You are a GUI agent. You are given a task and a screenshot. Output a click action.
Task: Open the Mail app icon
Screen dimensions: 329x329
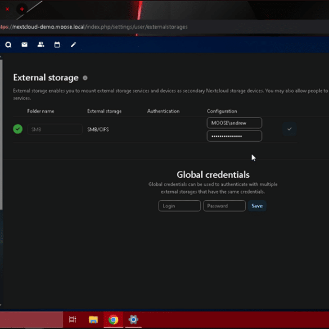pyautogui.click(x=25, y=44)
